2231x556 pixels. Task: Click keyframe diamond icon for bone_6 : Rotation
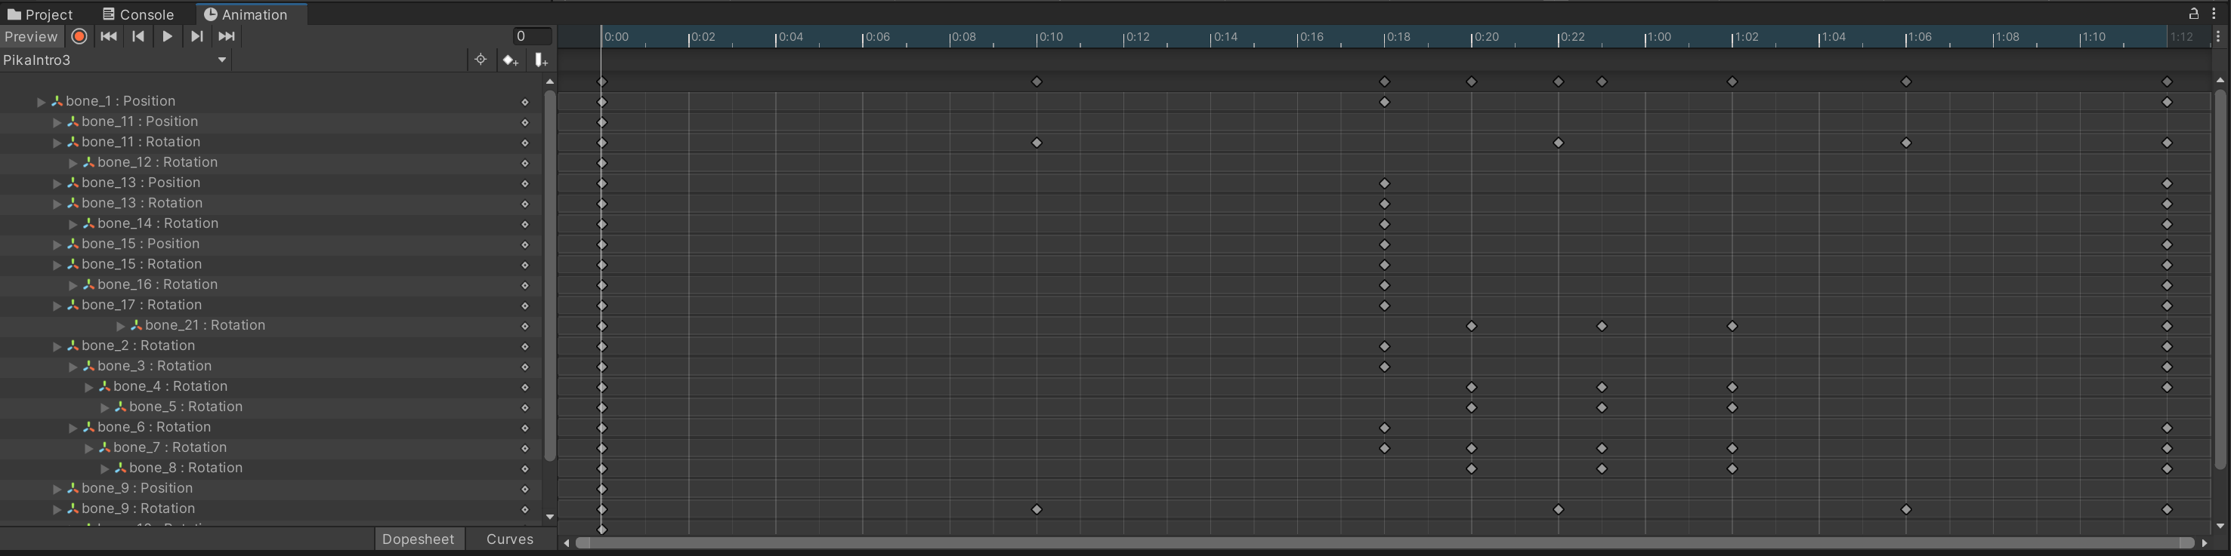click(x=525, y=427)
